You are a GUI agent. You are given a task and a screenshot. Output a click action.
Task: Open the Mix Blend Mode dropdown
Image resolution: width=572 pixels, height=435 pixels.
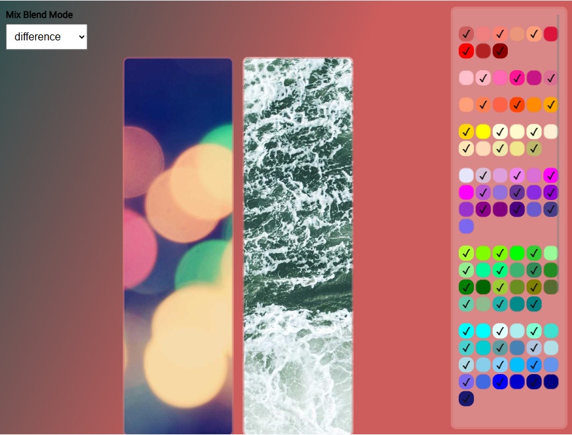coord(46,37)
